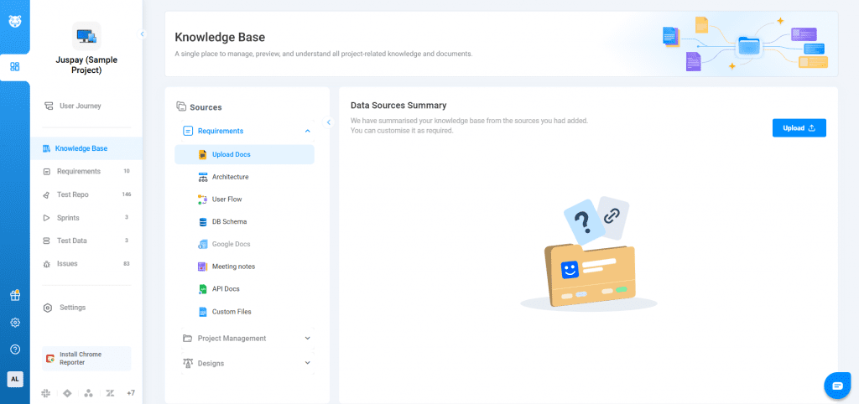This screenshot has height=404, width=859.
Task: Open the chat widget bubble icon
Action: point(836,385)
